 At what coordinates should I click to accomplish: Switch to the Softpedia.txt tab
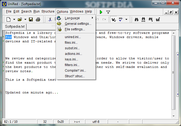coord(15,26)
